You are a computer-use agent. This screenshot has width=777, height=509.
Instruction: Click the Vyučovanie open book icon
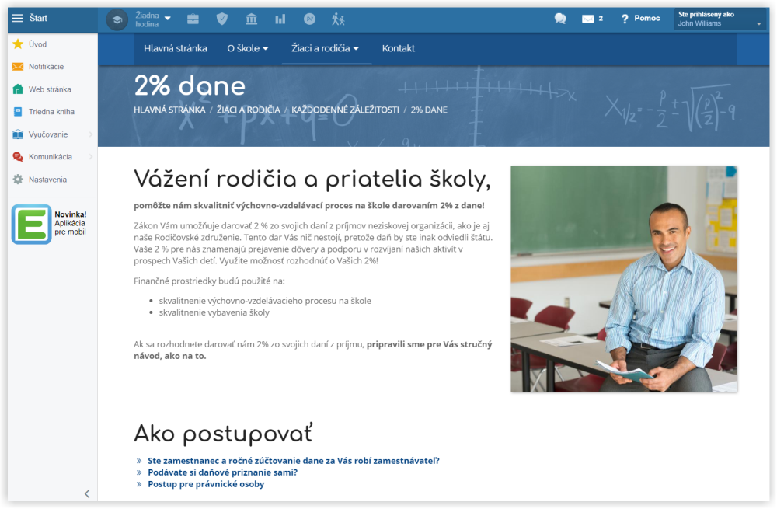(18, 134)
